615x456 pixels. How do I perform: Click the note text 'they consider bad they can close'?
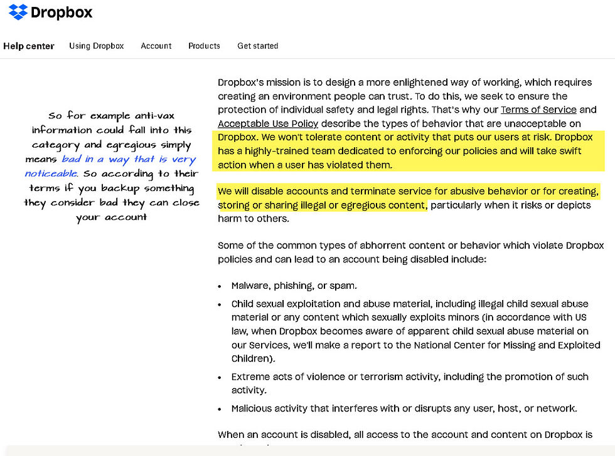click(x=112, y=203)
